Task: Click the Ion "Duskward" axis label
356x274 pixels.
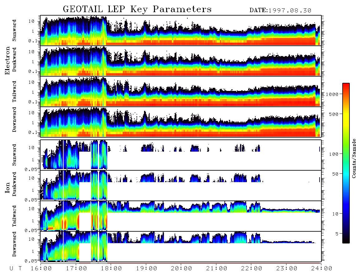Action: (14, 184)
